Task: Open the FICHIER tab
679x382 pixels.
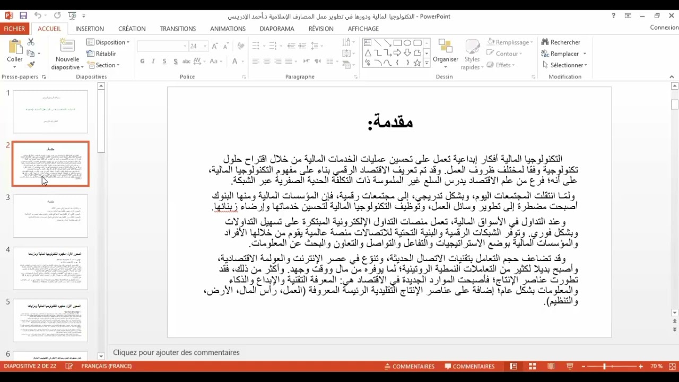Action: pos(14,29)
